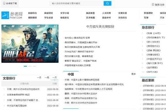Go to the 农业乡村 category
This screenshot has height=110, width=166.
pyautogui.click(x=106, y=18)
